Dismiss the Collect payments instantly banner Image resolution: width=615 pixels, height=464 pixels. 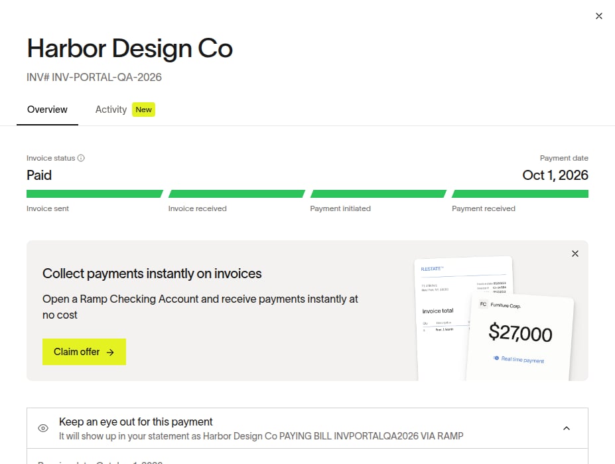coord(575,254)
